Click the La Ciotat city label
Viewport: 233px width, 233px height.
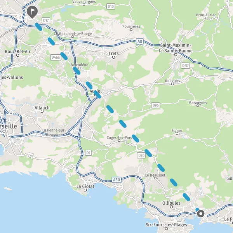coord(85,186)
